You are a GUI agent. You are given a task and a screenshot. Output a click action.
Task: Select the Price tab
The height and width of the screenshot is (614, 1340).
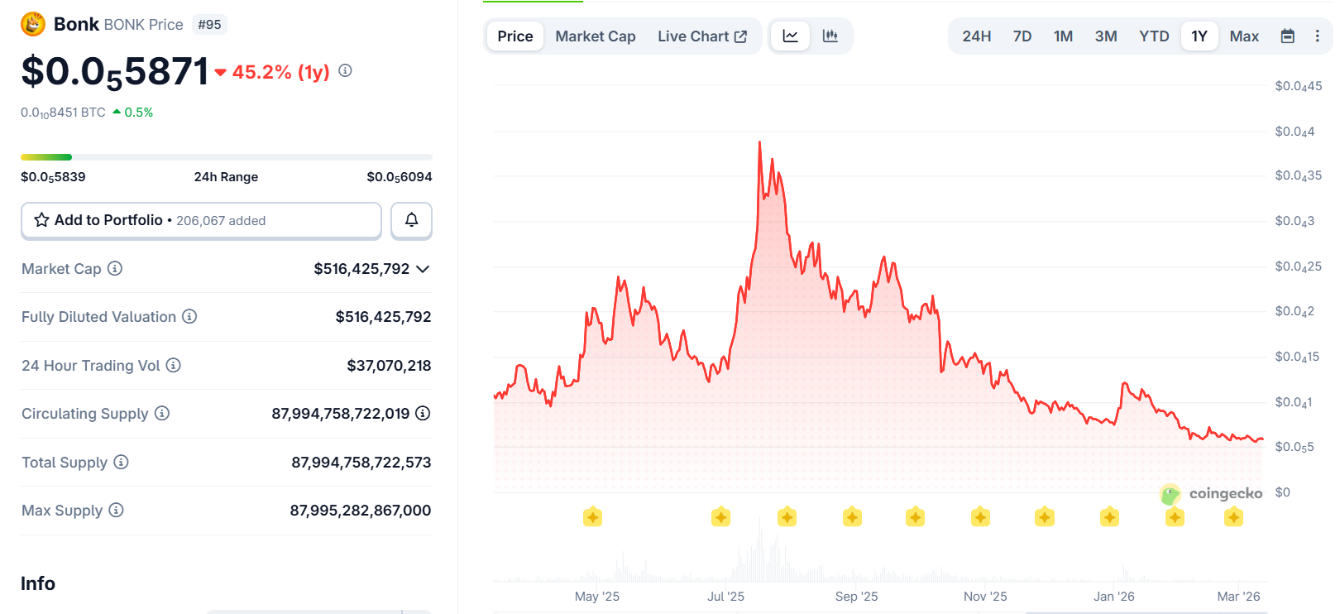[514, 36]
